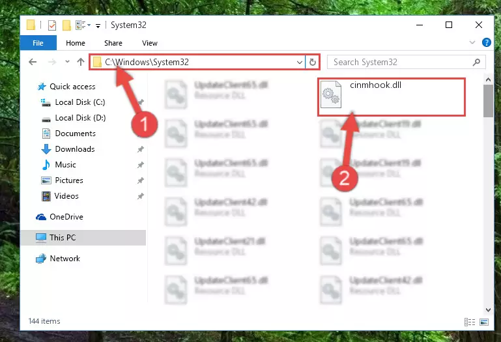Click the search magnifier icon
This screenshot has width=501, height=342.
click(476, 62)
